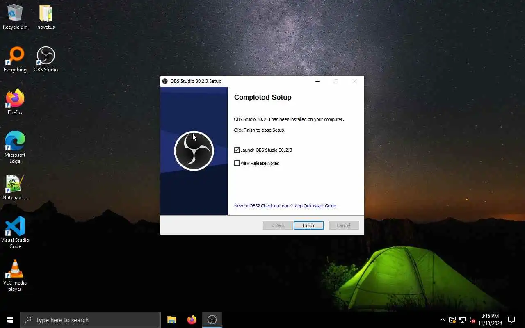Open Firefox from the taskbar
The width and height of the screenshot is (525, 328).
coord(192,320)
